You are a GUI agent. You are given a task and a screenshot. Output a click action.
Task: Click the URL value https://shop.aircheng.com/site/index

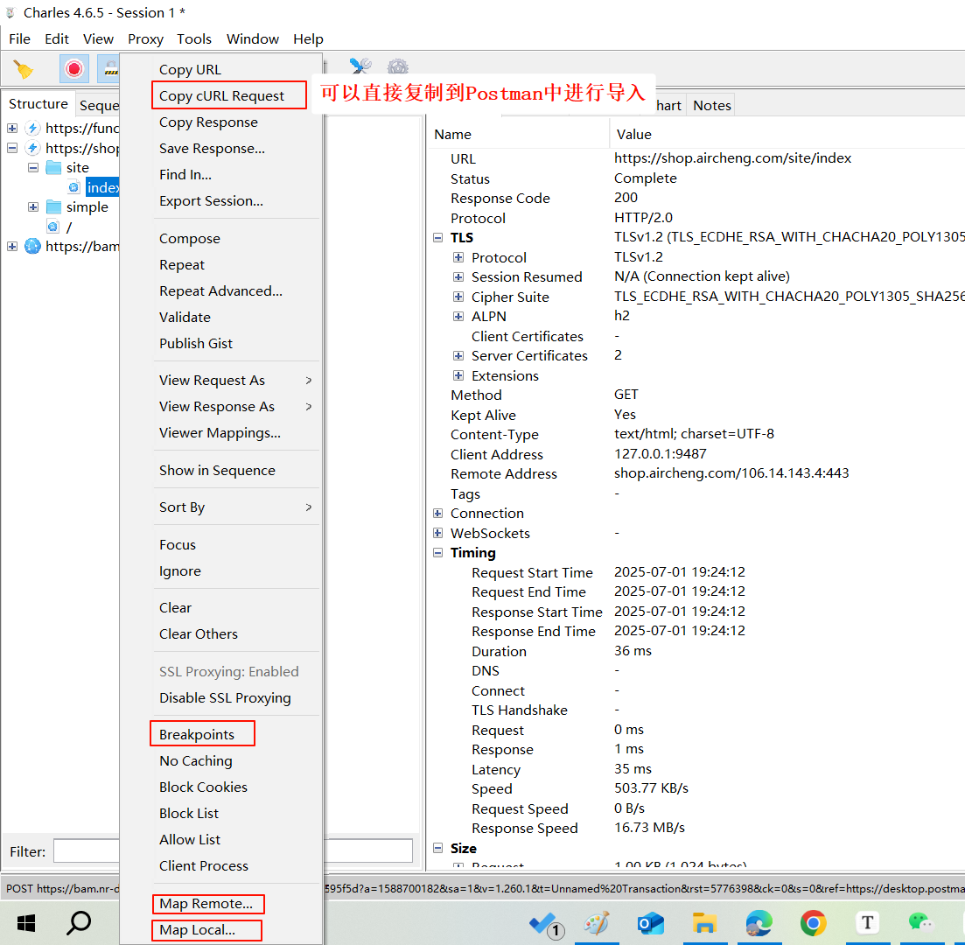[x=732, y=158]
